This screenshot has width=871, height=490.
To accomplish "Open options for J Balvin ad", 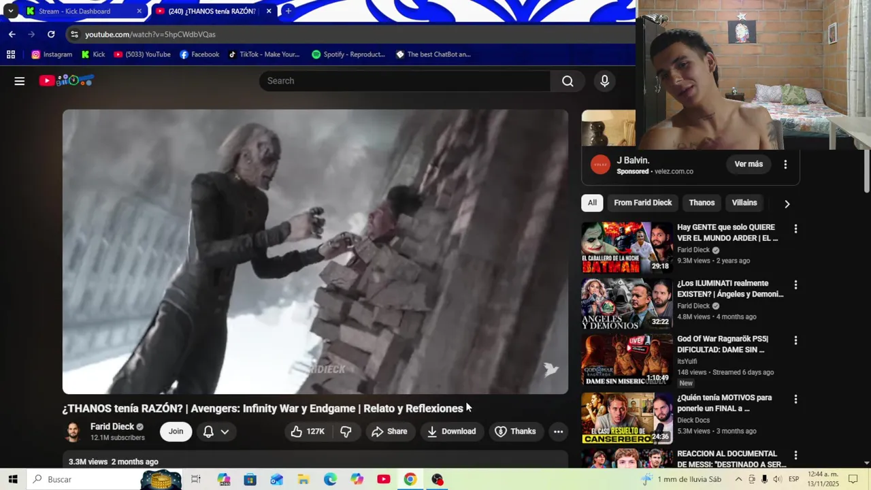I will click(x=785, y=164).
